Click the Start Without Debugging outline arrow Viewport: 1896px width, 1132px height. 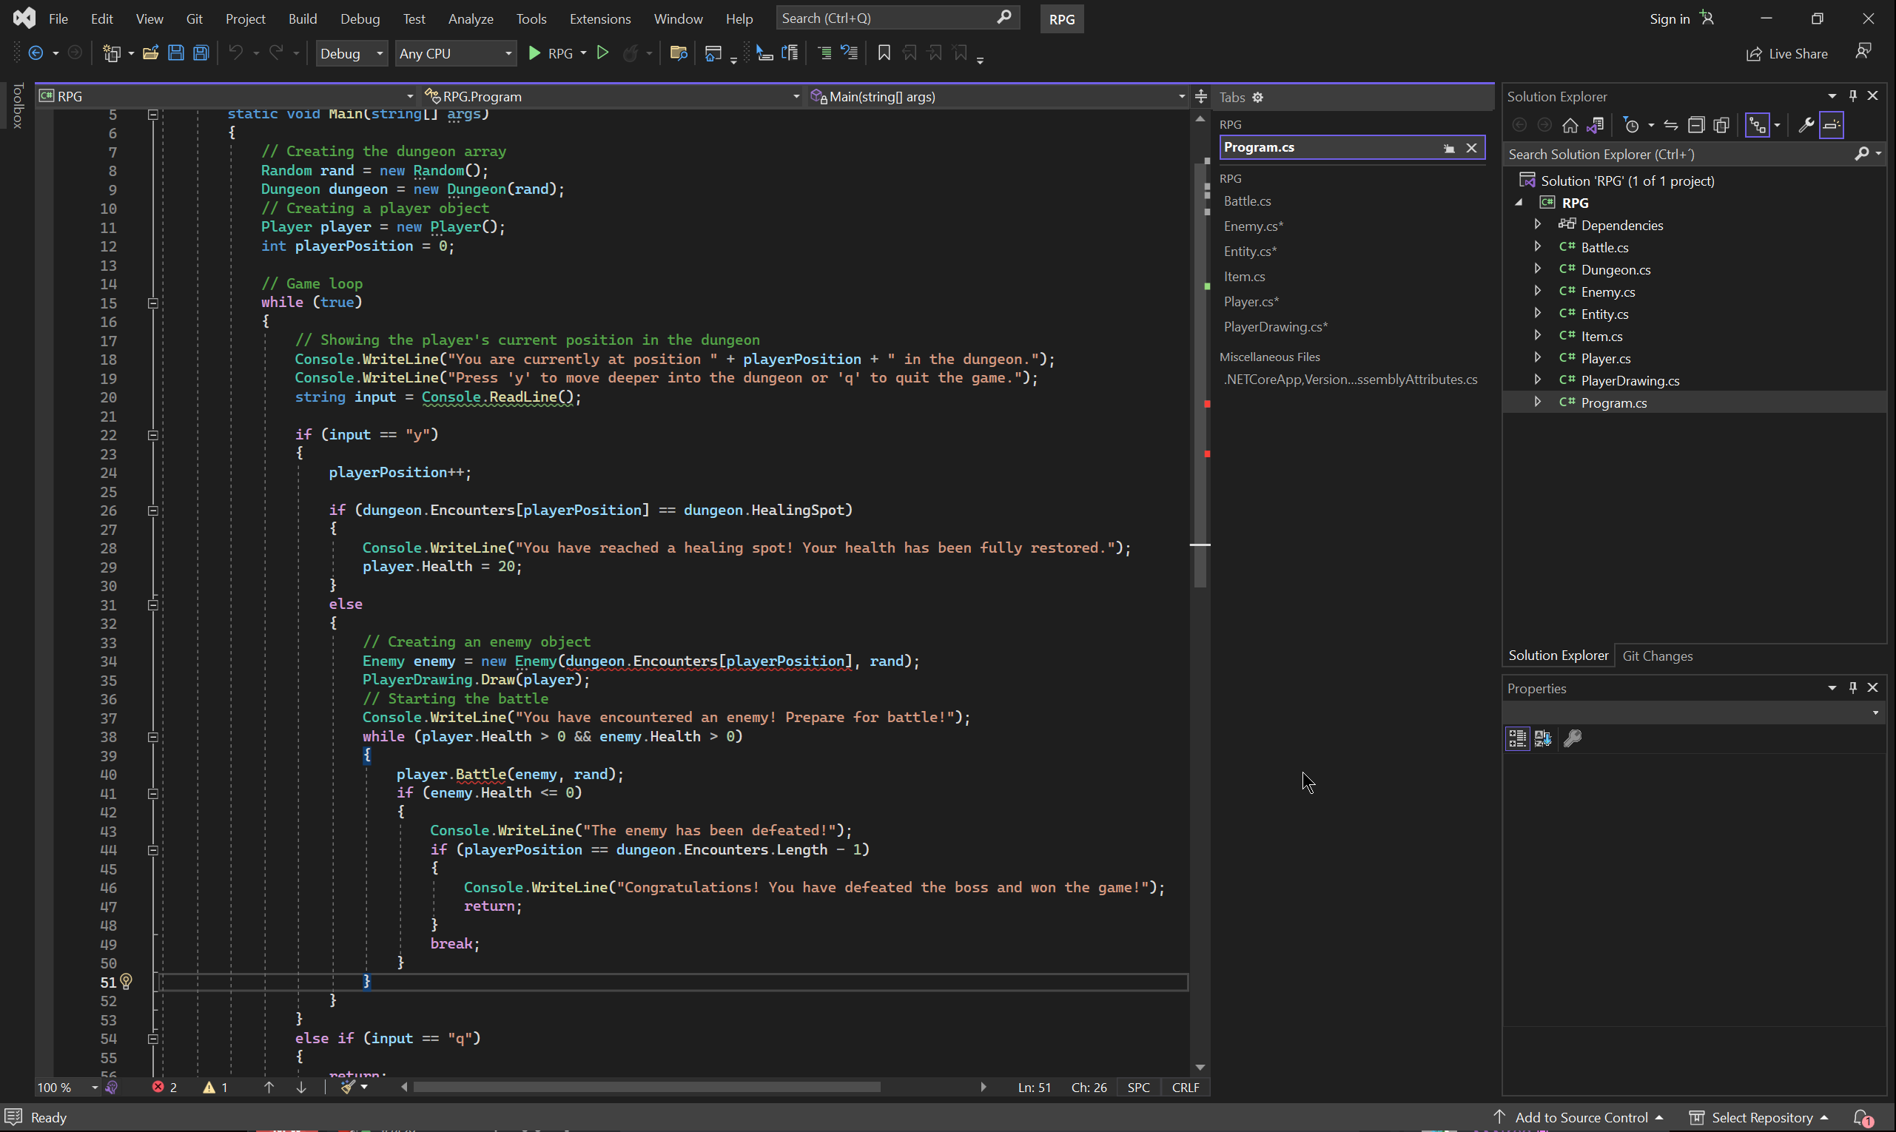point(602,53)
